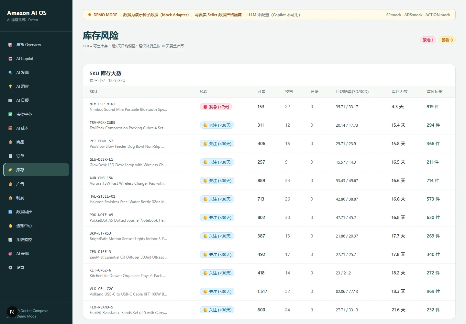Click the 4.3 天 stock days value
466x324 pixels.
tap(397, 107)
